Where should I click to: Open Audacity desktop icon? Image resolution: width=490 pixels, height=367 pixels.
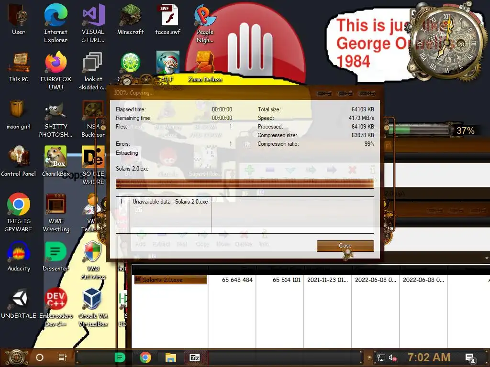point(19,256)
